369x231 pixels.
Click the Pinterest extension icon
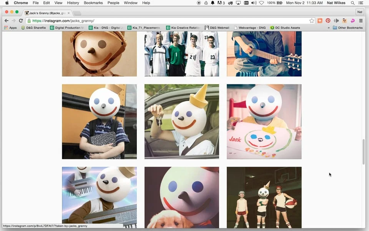(x=328, y=21)
